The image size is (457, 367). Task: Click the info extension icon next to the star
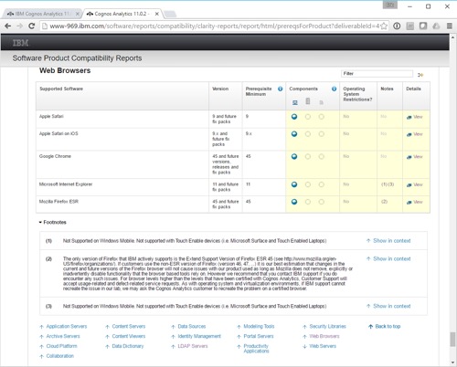coord(397,26)
